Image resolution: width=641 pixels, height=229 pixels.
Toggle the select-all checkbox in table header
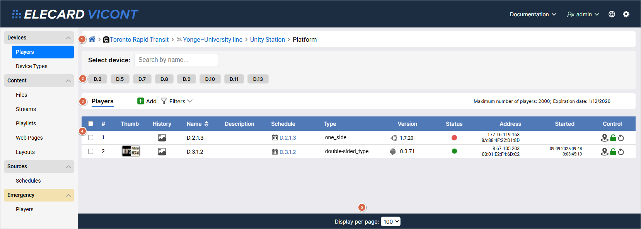point(91,124)
